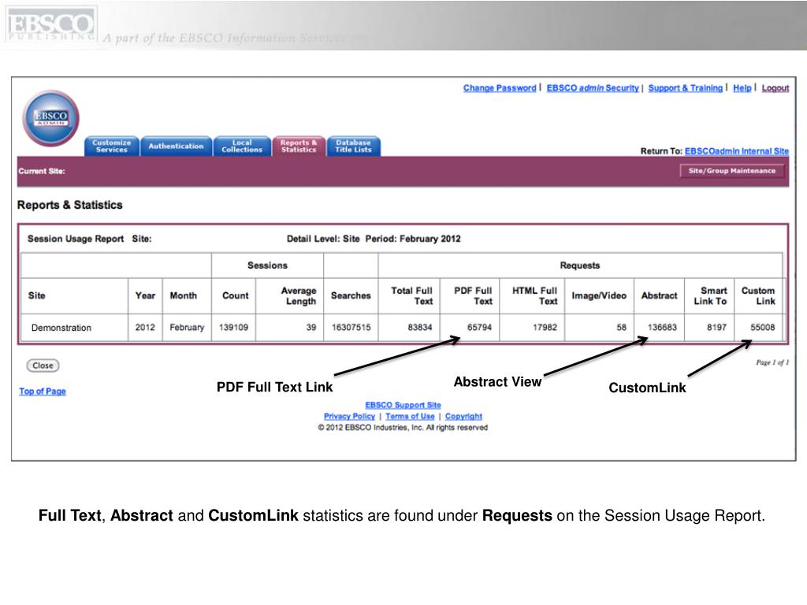Screen dimensions: 807x605
Task: Click the HTML full text value 17982
Action: click(x=545, y=327)
